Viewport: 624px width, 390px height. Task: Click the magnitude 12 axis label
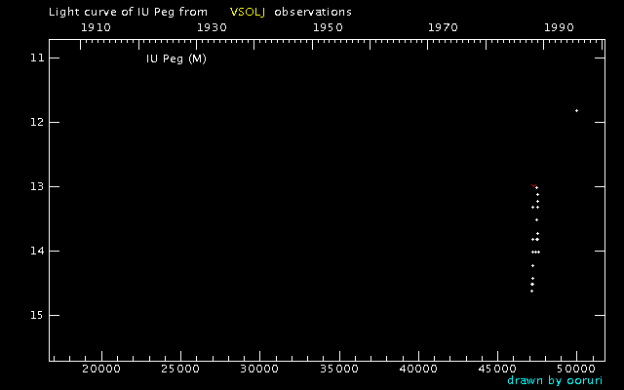click(x=37, y=122)
